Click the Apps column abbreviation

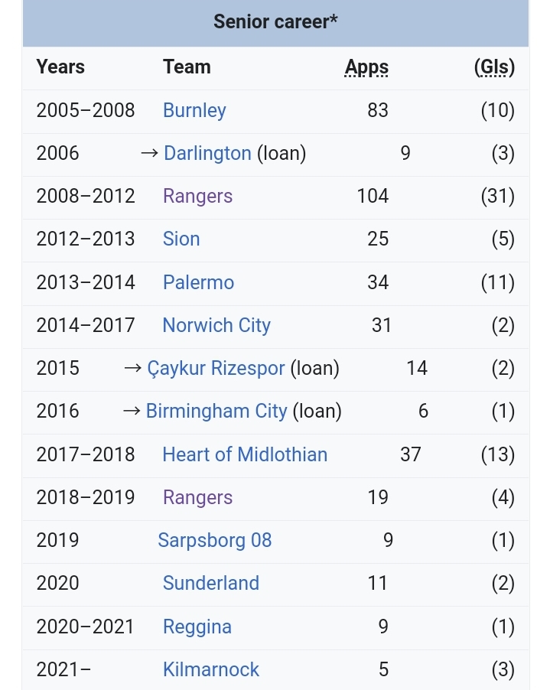[366, 67]
